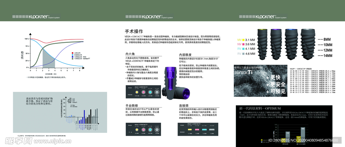
Task: Click the red legend square in stability chart
Action: [x=73, y=53]
